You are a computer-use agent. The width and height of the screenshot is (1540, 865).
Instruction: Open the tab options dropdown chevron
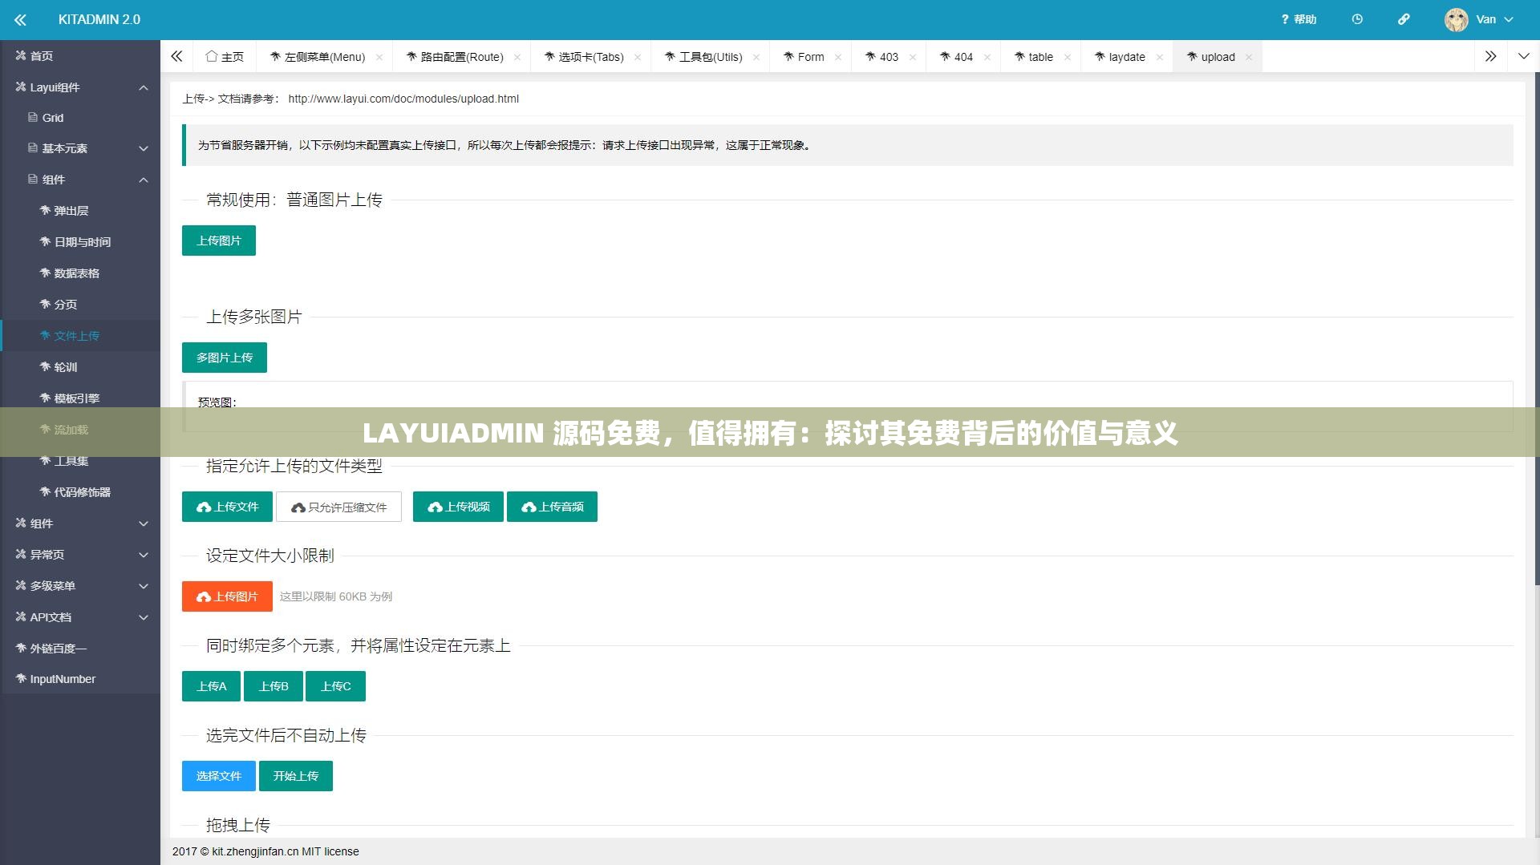point(1523,56)
